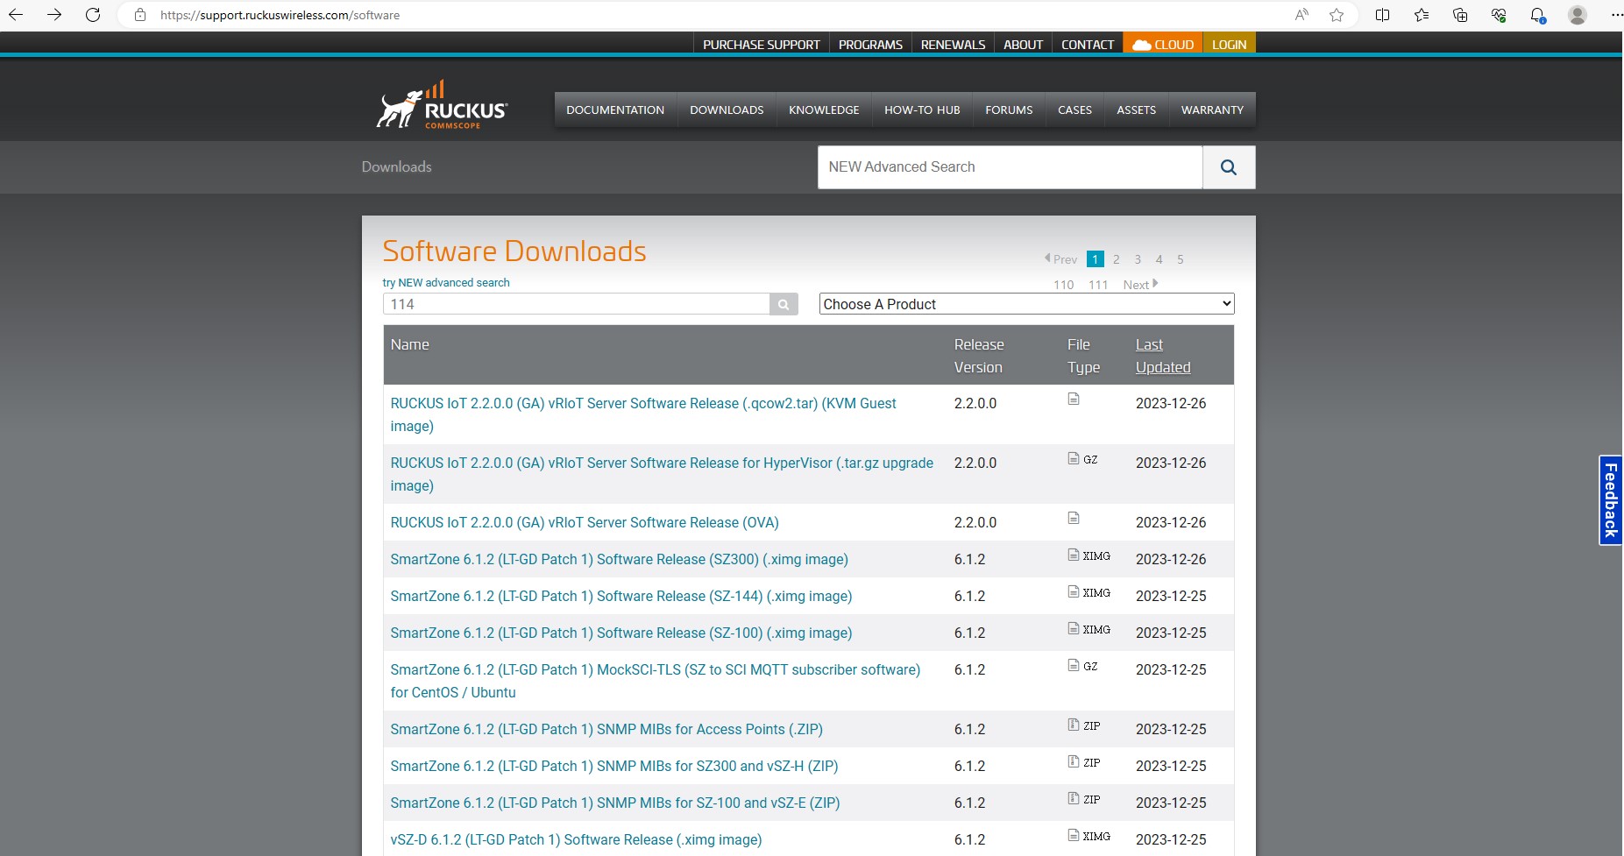Click ZIP icon in SZ300 and vSZ-H MIBs row

[x=1074, y=761]
